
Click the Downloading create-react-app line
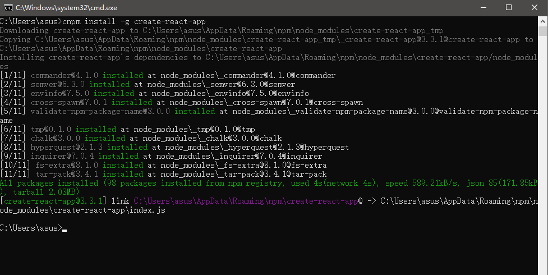222,31
